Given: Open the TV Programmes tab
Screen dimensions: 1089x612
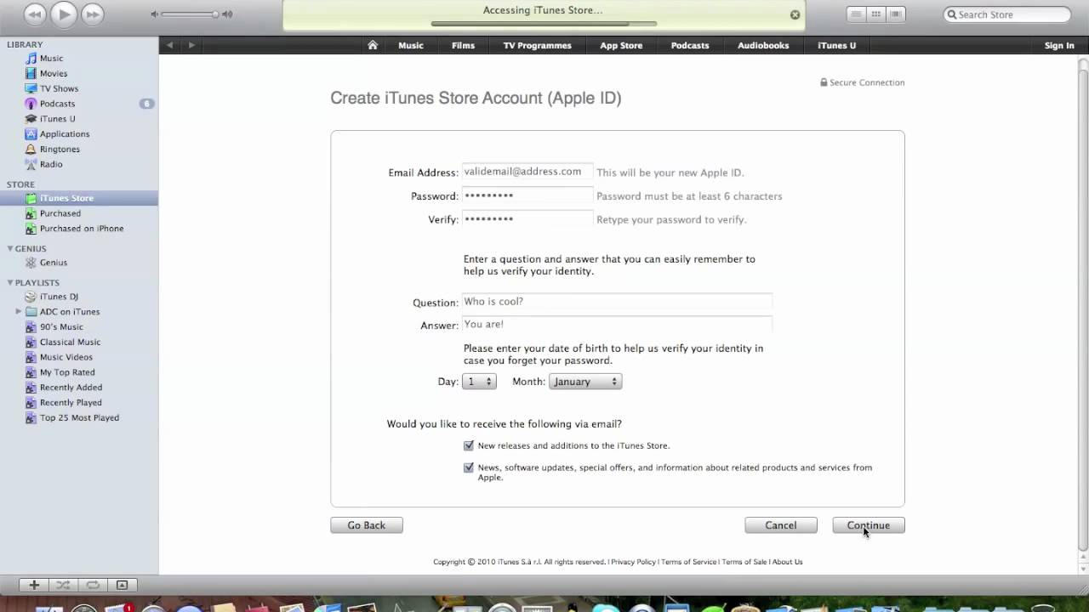Looking at the screenshot, I should pos(537,45).
